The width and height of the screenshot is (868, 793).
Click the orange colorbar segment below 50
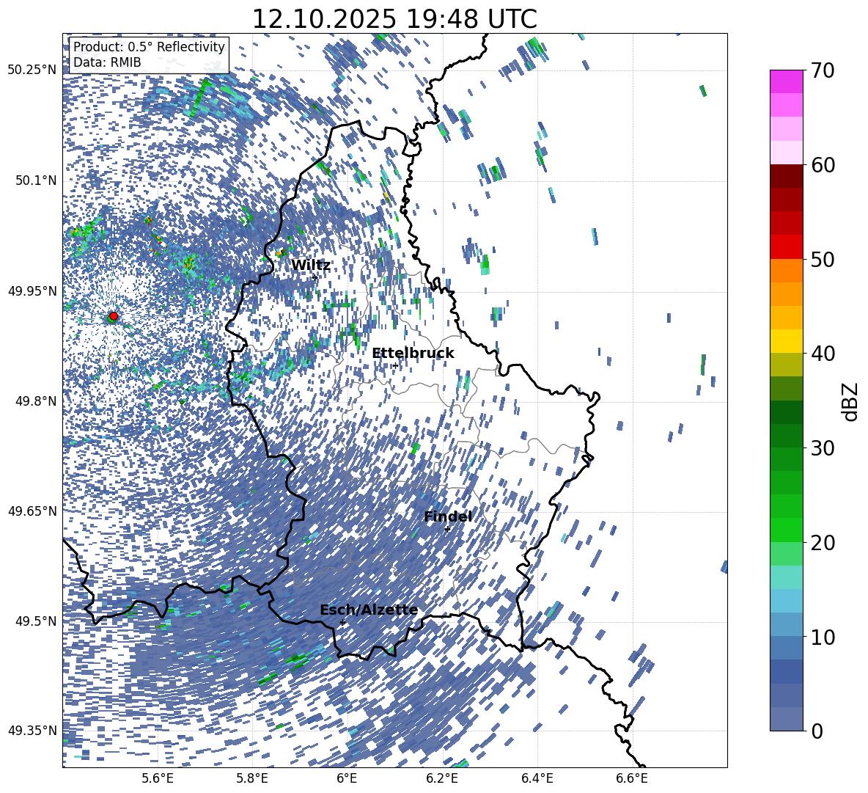pos(786,271)
